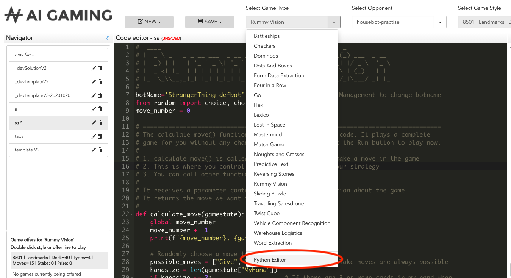Click the pencil icon for template V2
Viewport: 511px width, 278px height.
(94, 150)
